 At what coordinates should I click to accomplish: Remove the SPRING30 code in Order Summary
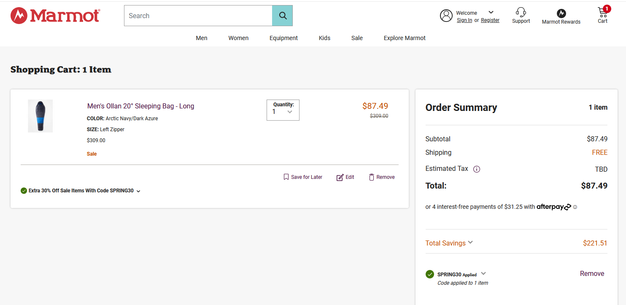click(592, 273)
